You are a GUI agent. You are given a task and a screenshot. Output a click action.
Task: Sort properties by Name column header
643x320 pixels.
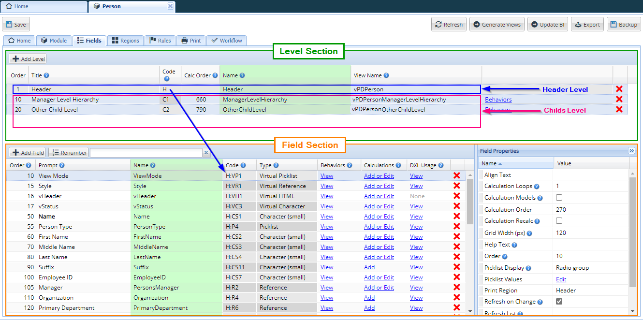coord(516,163)
